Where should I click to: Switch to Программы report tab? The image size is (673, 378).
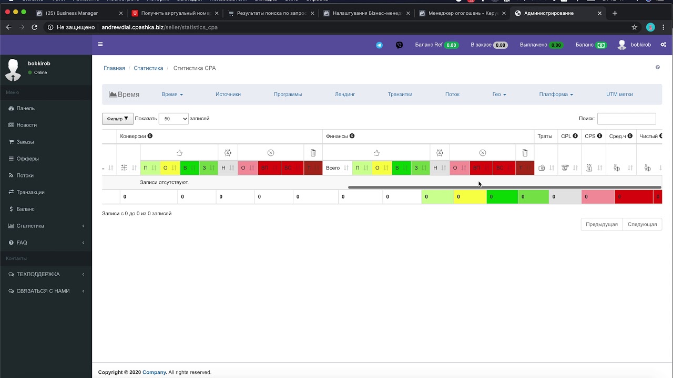(x=288, y=94)
